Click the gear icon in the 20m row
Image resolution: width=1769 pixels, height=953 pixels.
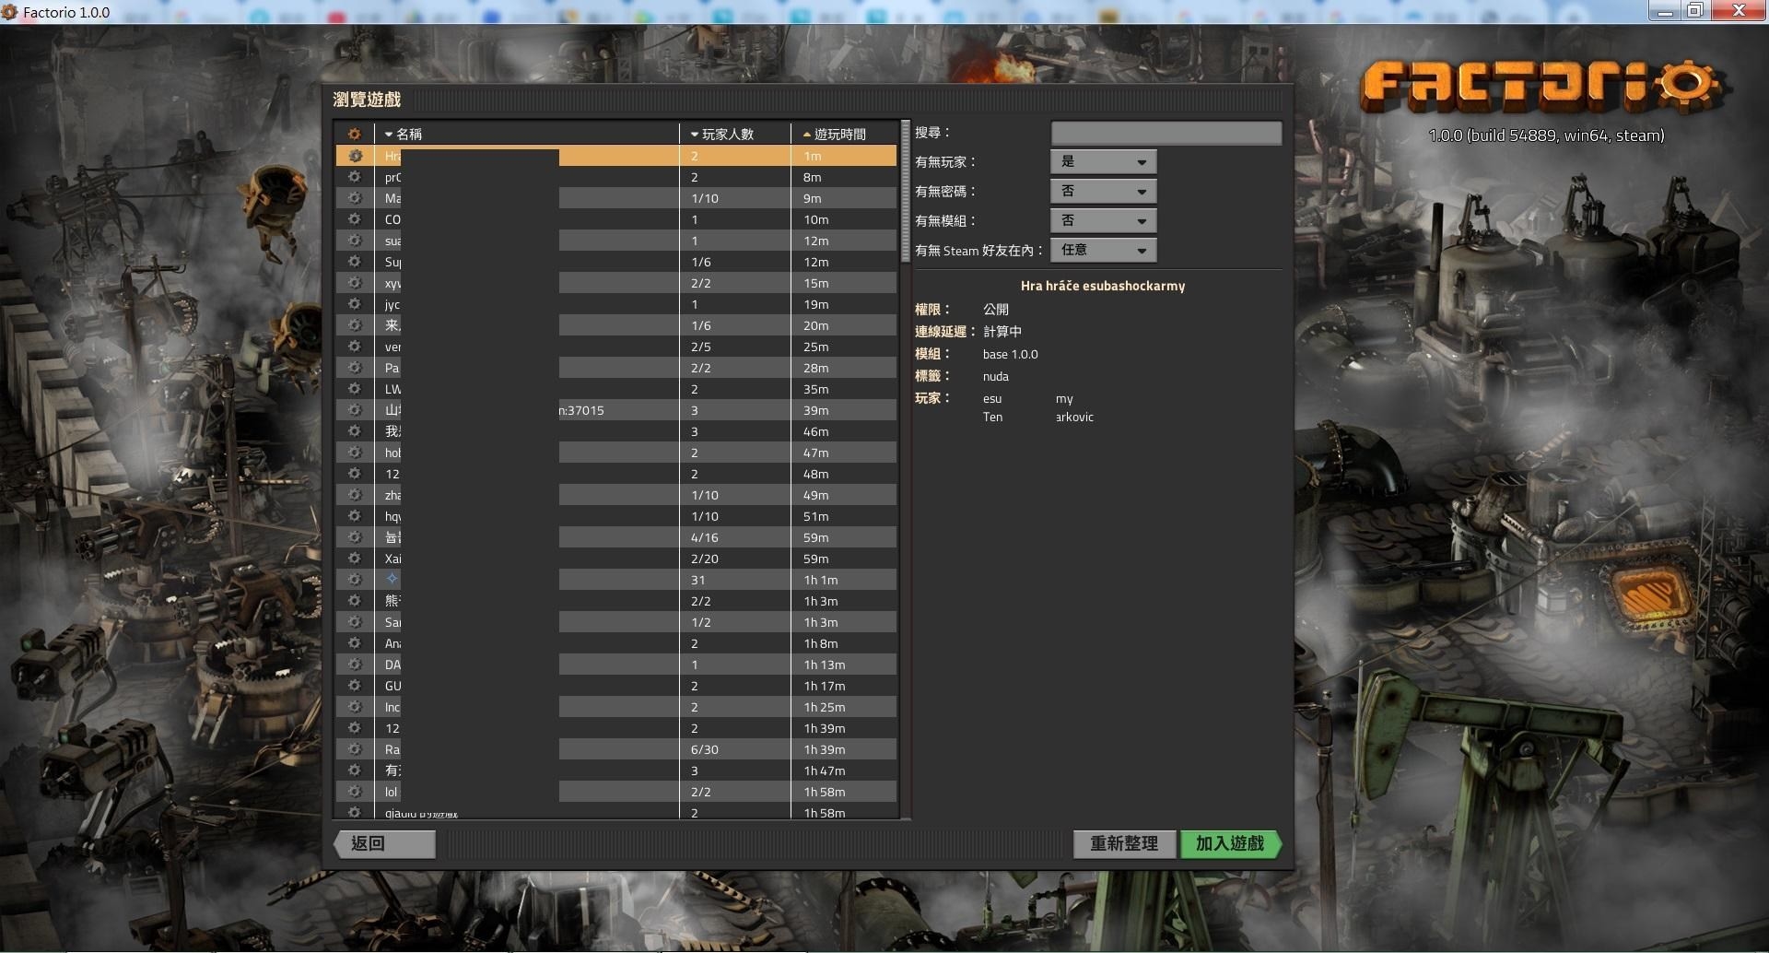click(x=355, y=325)
